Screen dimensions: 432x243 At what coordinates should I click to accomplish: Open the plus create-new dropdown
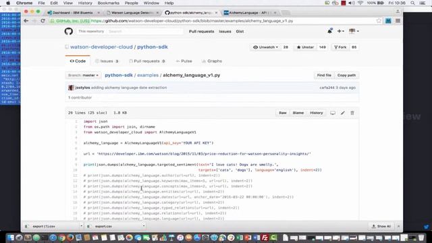coord(340,31)
